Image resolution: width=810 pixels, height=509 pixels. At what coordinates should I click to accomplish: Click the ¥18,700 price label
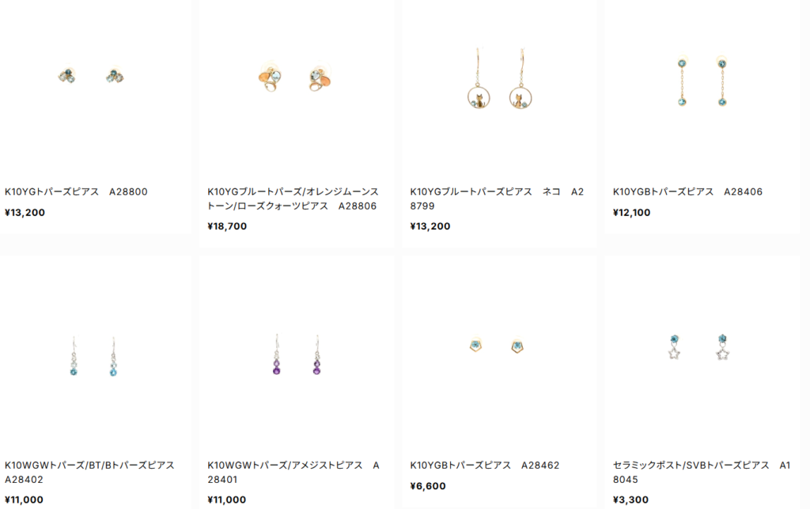227,226
